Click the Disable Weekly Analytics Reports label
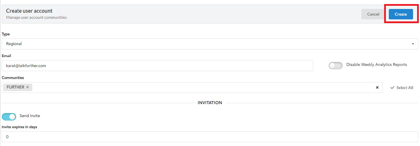This screenshot has height=146, width=420. click(376, 65)
